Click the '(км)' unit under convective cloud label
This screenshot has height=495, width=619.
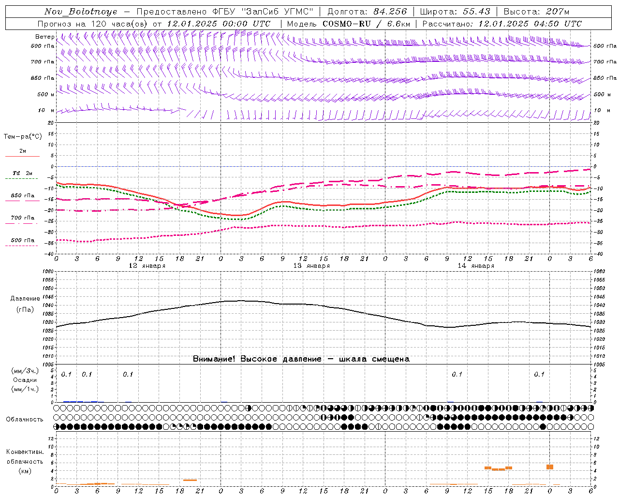pyautogui.click(x=25, y=471)
